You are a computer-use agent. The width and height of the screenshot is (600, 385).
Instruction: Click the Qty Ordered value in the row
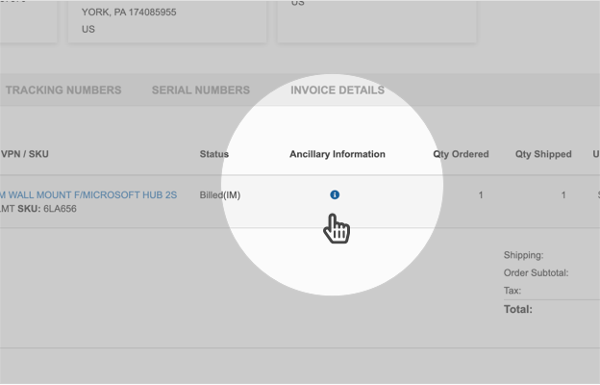(x=480, y=195)
